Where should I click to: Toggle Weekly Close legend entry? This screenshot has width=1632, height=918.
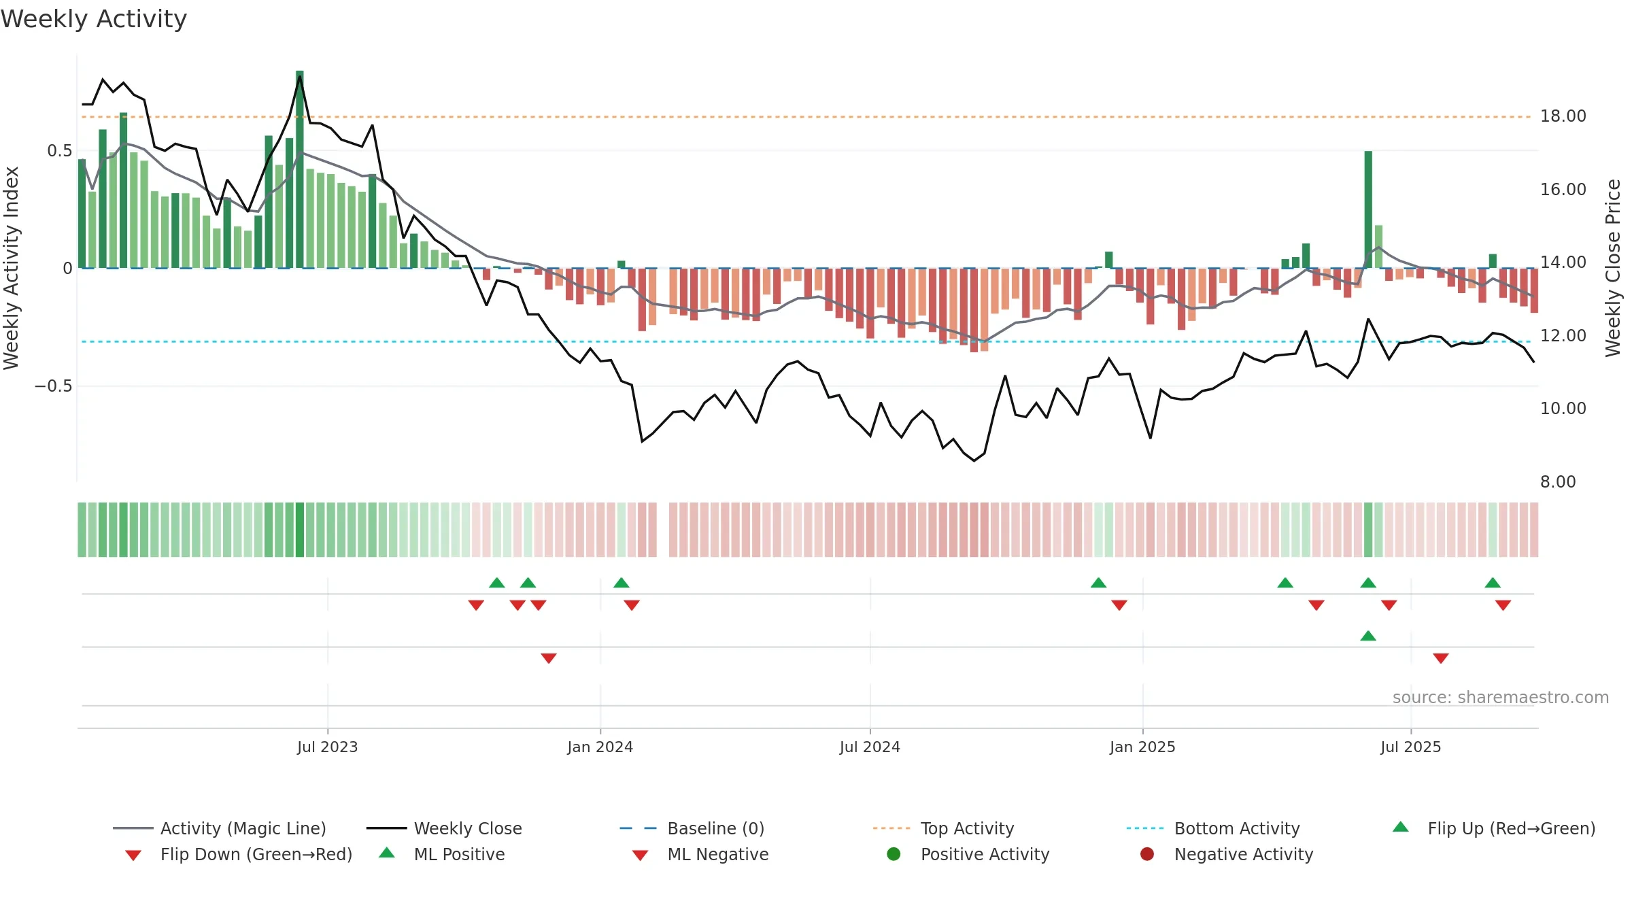click(x=444, y=828)
